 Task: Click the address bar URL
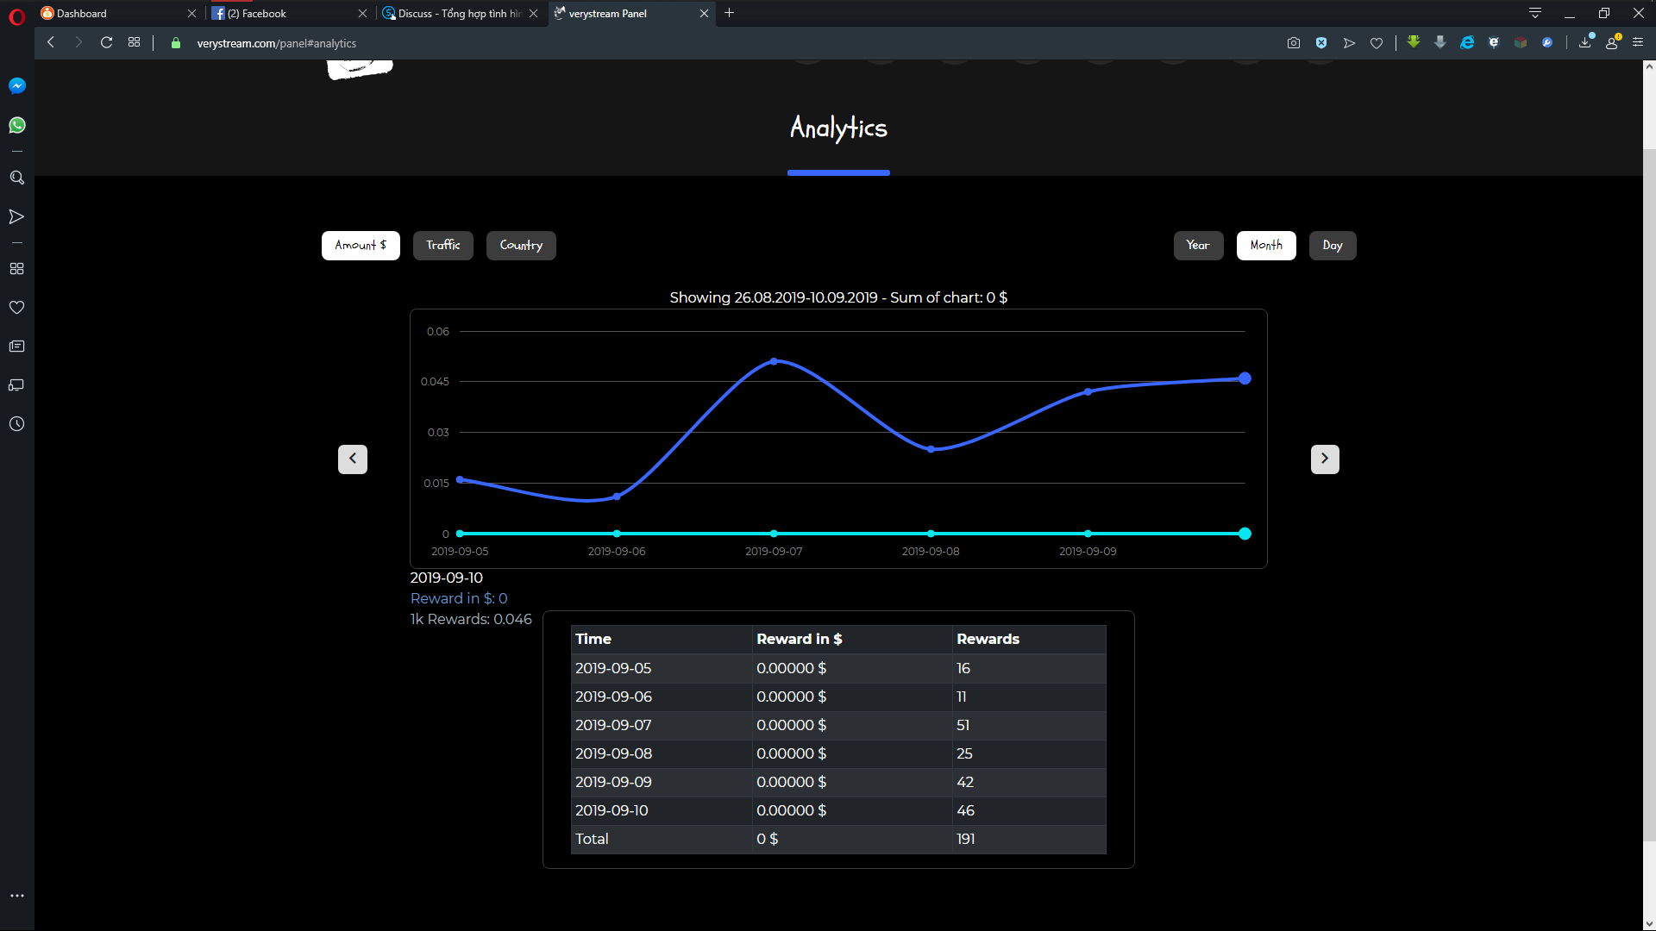point(276,43)
